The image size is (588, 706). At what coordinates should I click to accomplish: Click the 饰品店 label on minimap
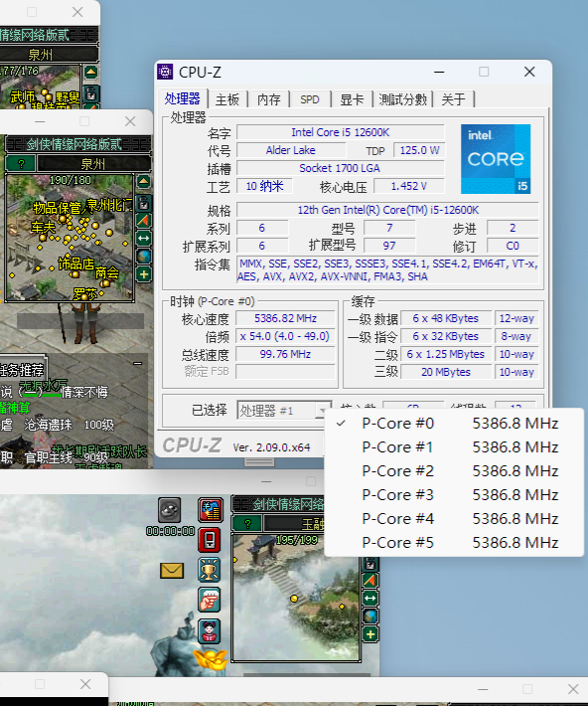click(75, 264)
